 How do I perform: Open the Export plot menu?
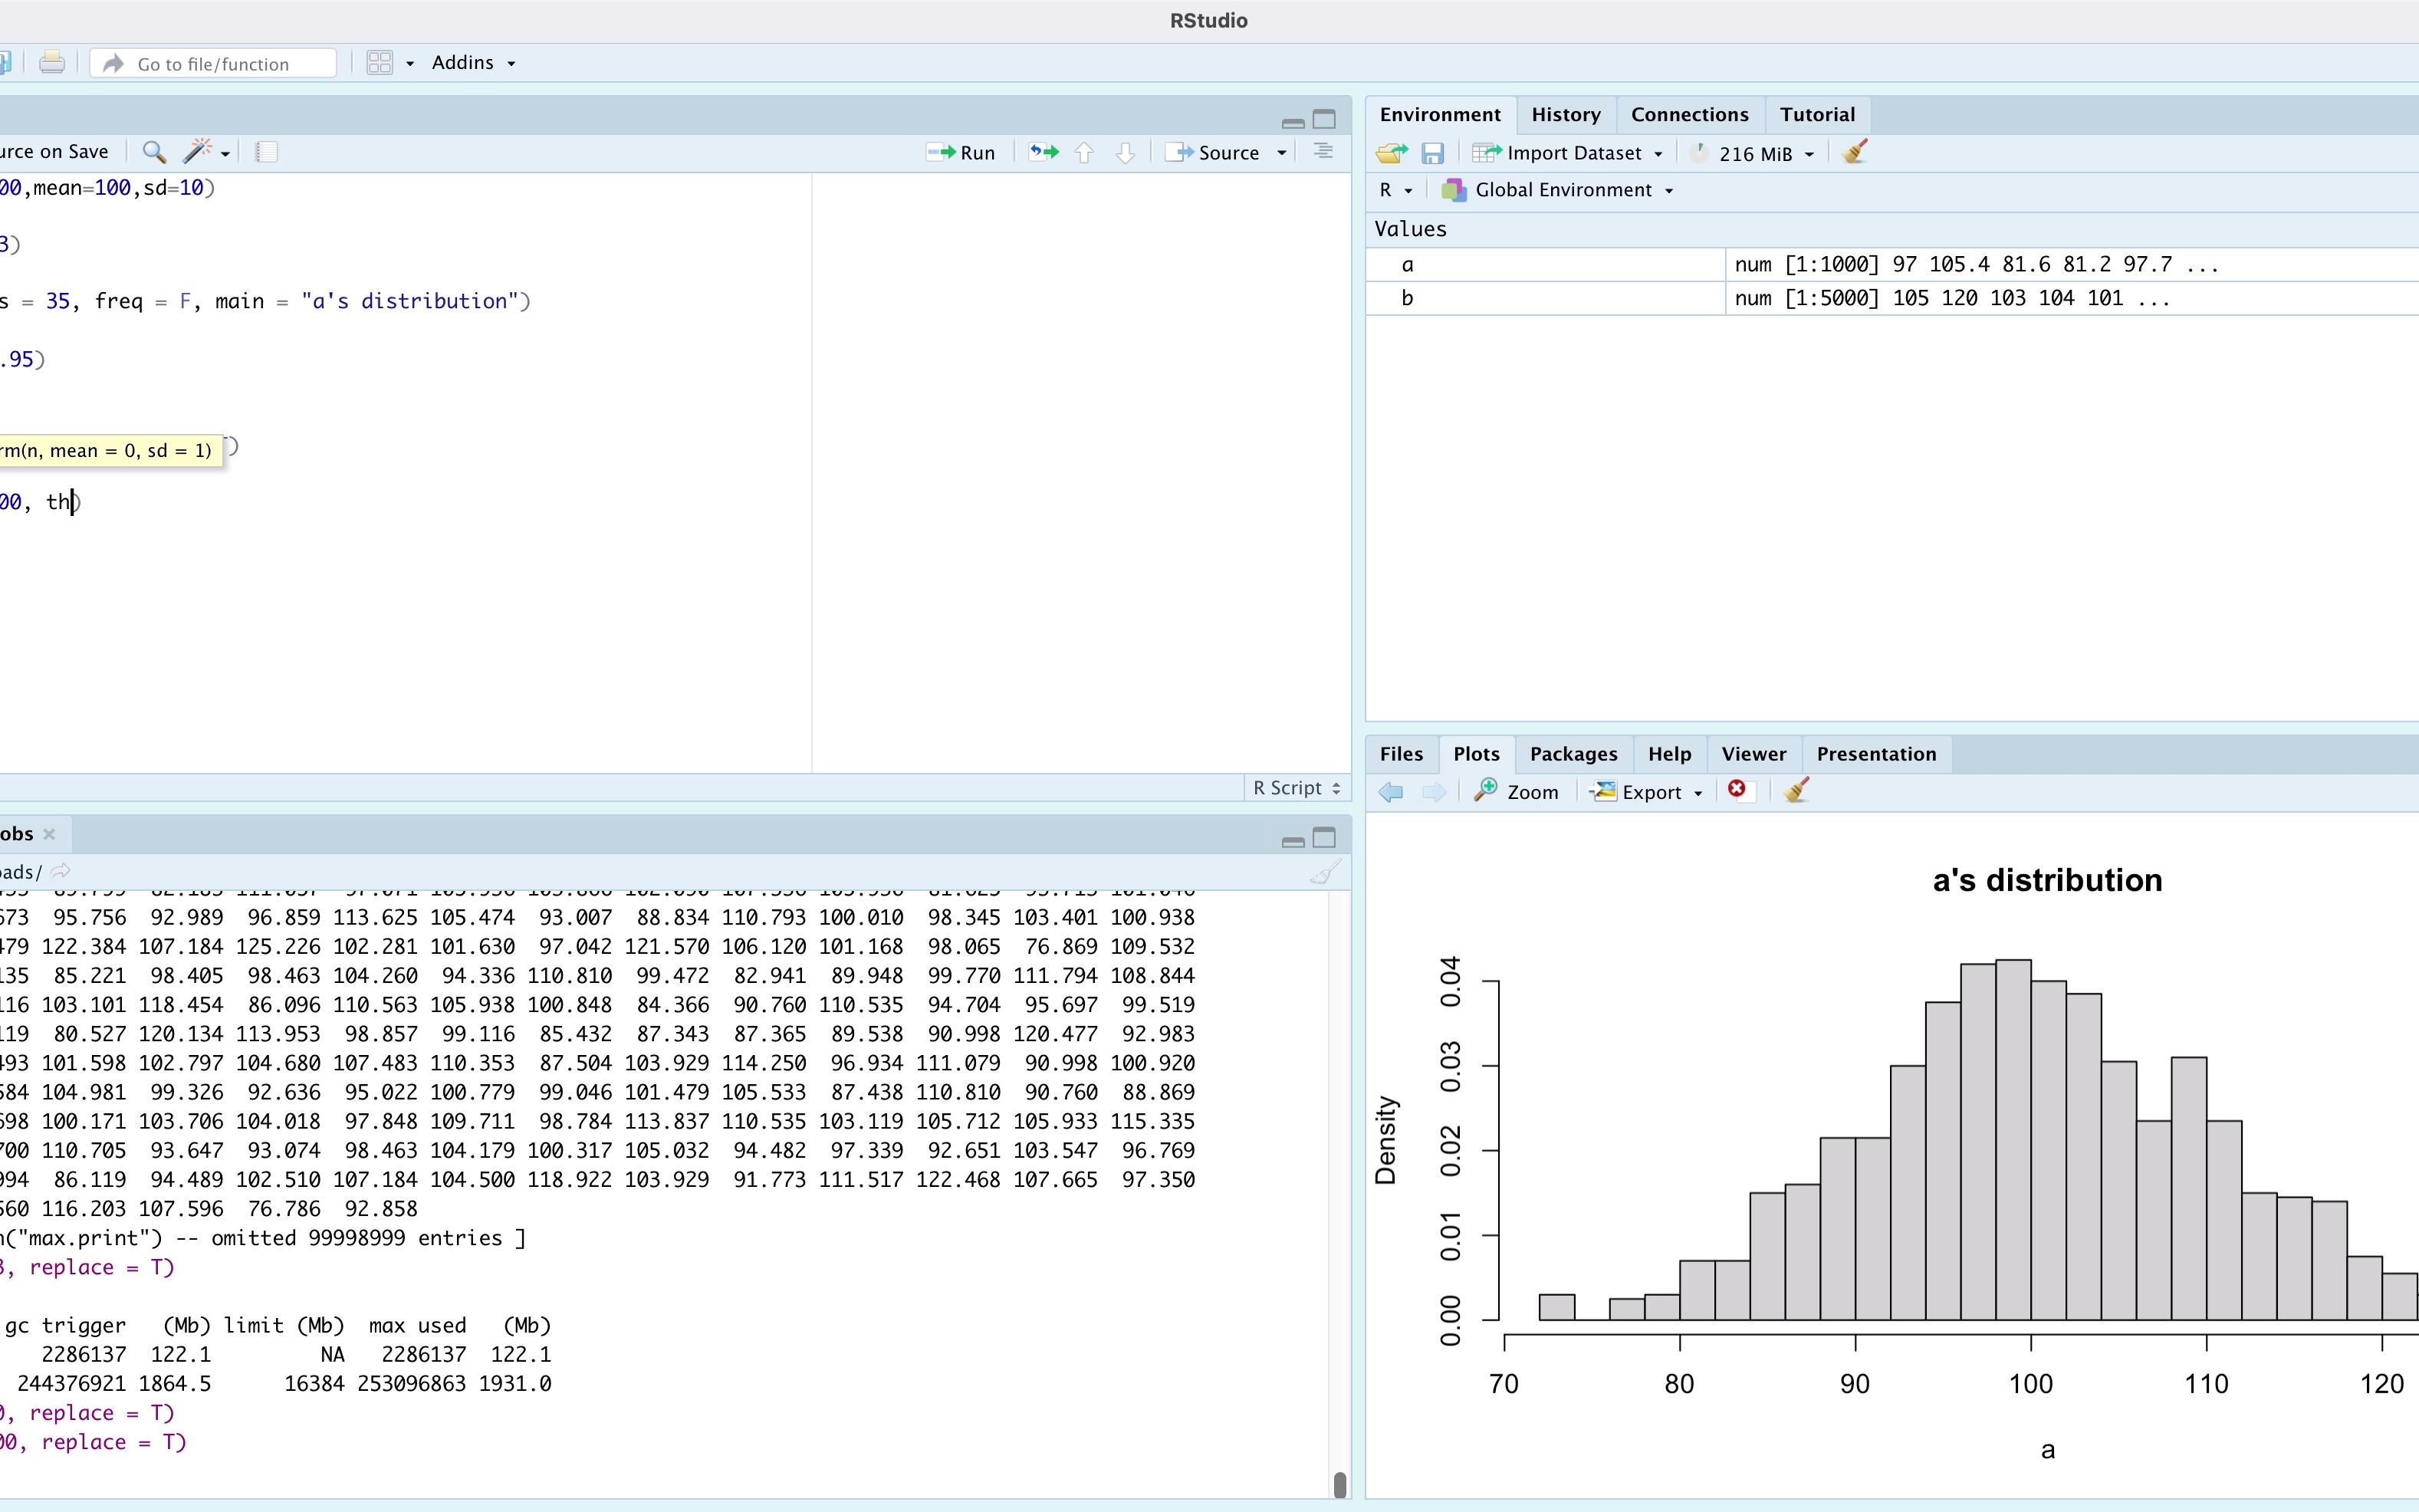(1647, 792)
